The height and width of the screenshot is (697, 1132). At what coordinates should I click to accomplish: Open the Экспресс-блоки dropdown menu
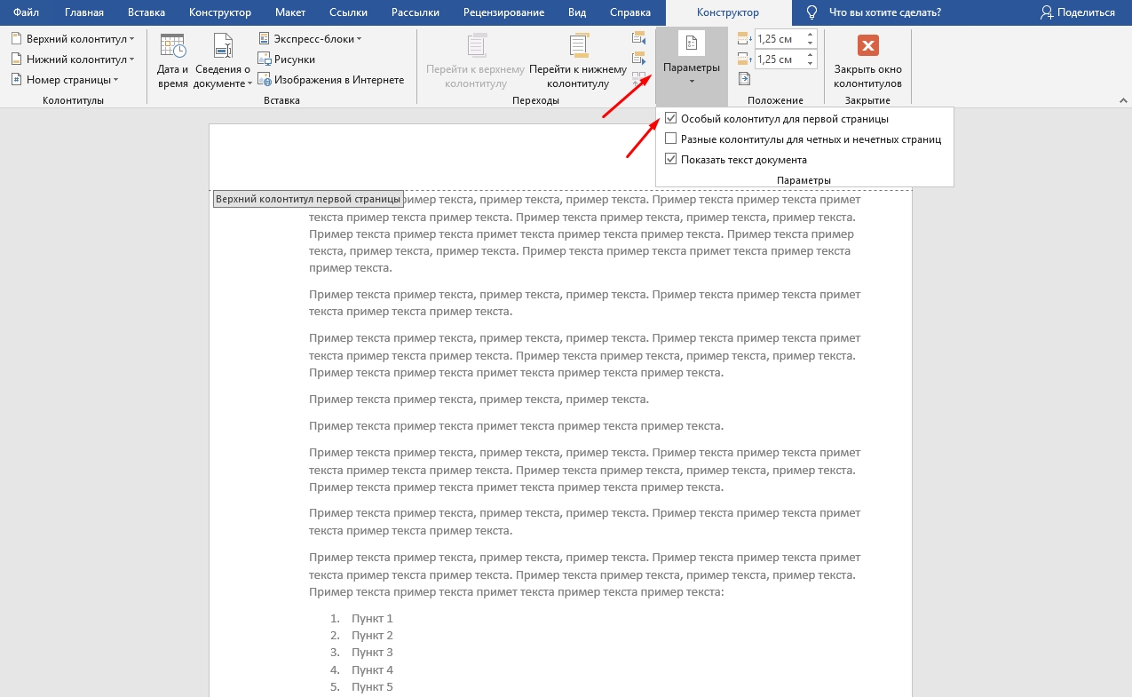tap(310, 39)
